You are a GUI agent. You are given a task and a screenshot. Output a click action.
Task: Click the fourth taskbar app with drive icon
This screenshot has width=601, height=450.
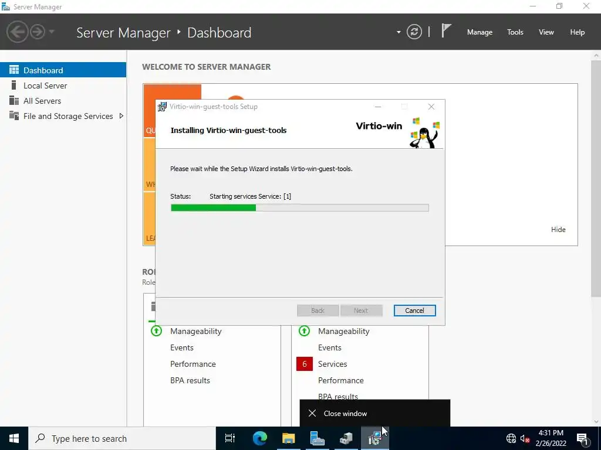346,438
